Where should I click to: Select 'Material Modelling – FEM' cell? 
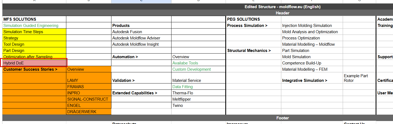coord(312,69)
